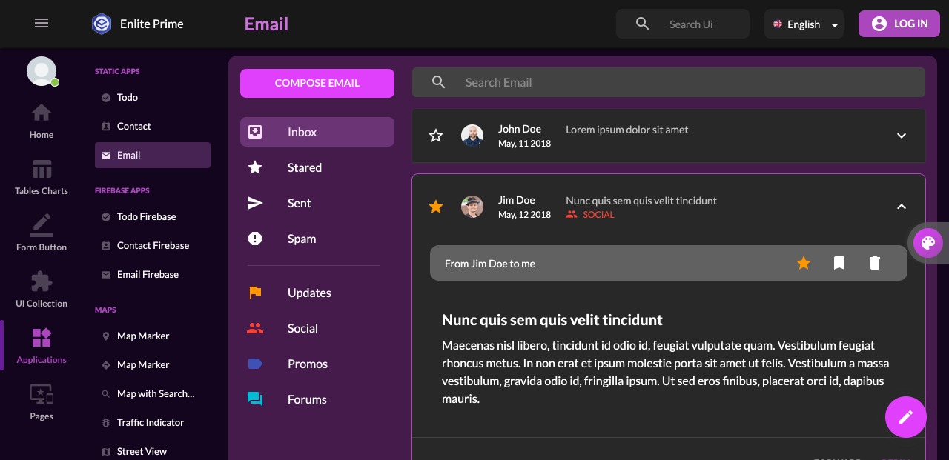This screenshot has height=460, width=949.
Task: Select the Inbox folder
Action: point(317,132)
